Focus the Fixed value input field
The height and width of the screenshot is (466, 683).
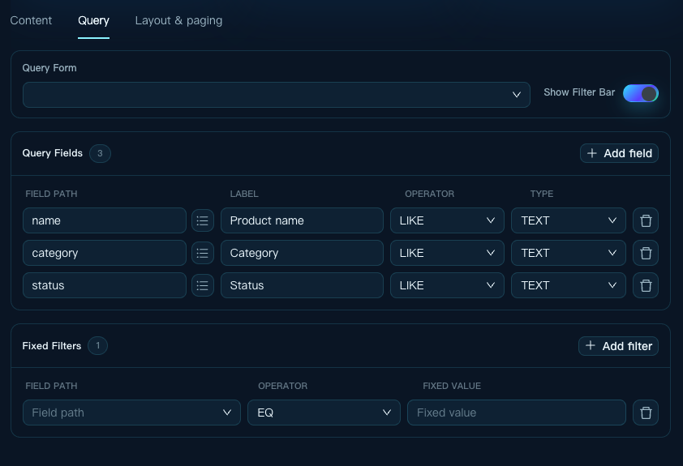pyautogui.click(x=516, y=413)
